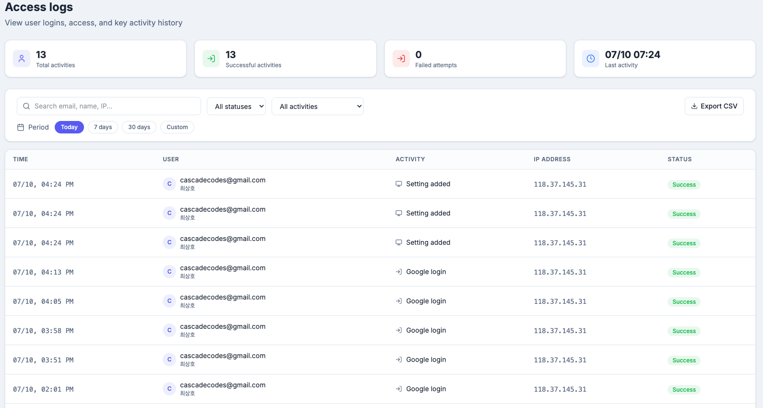763x408 pixels.
Task: Click the user avatar C in the 03:58 PM row
Action: pos(169,330)
